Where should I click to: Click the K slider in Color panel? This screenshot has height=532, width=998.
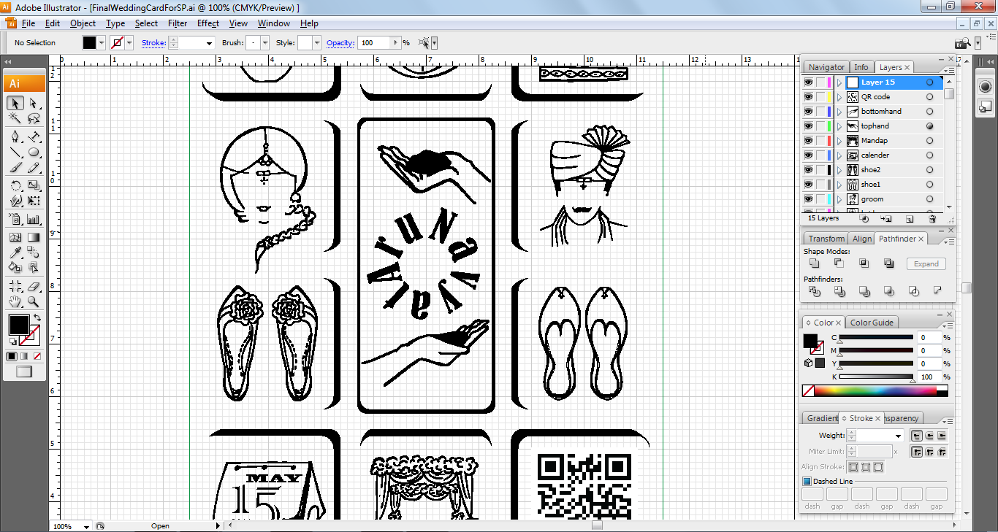pyautogui.click(x=877, y=377)
